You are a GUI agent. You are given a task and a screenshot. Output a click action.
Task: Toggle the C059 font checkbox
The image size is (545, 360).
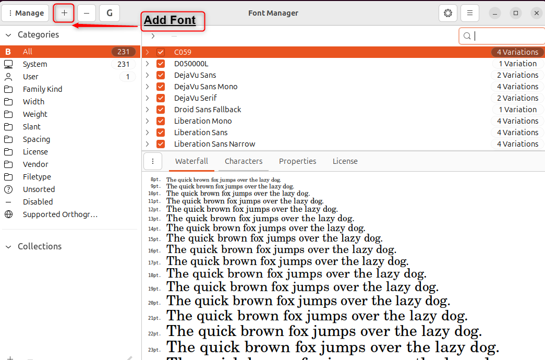point(160,52)
